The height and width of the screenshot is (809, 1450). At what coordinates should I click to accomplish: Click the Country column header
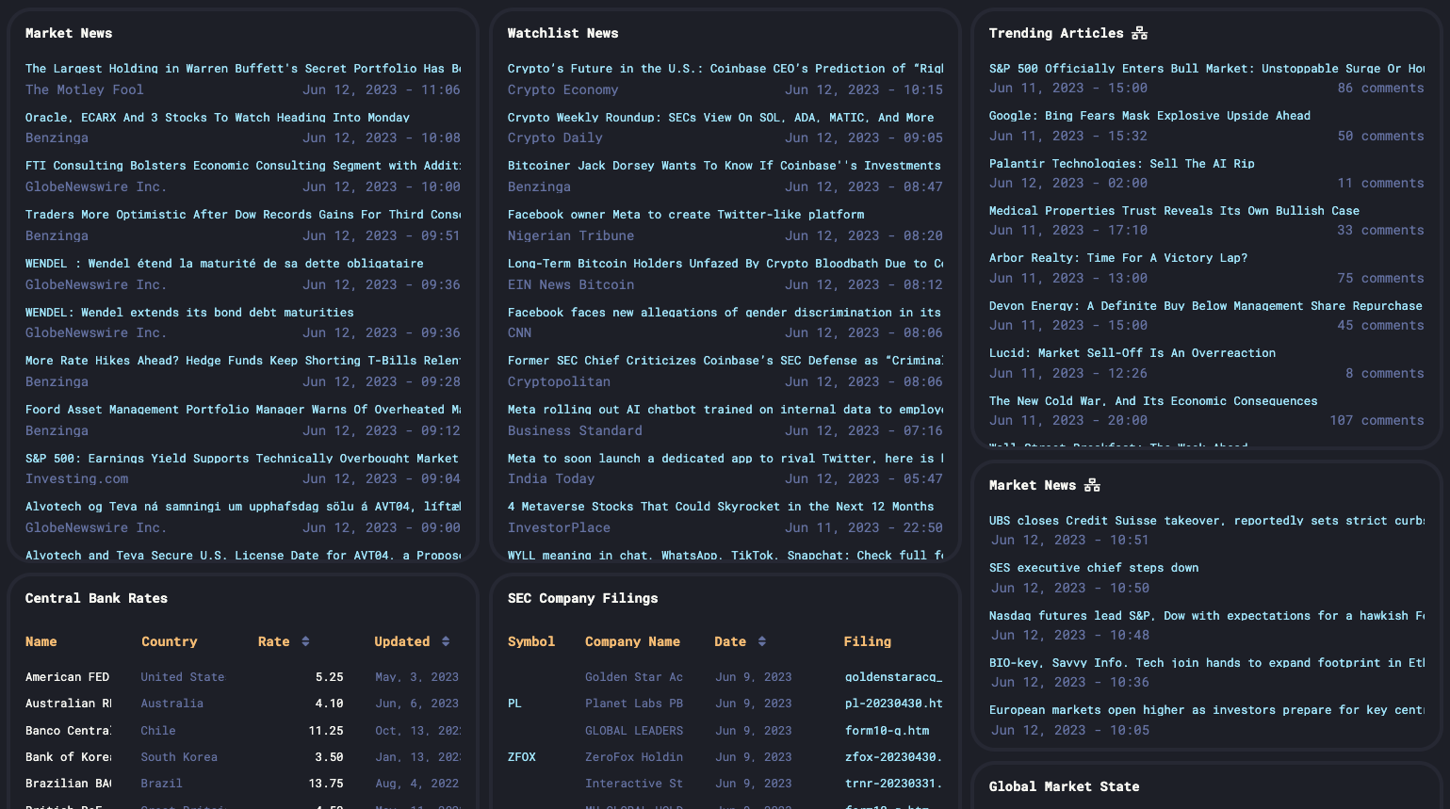tap(170, 641)
